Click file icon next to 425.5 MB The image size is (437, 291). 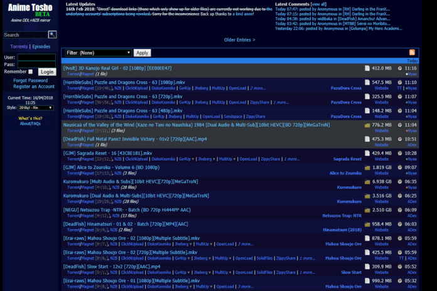[367, 253]
